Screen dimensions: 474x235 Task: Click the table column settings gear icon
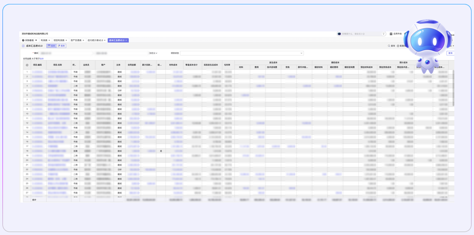(27, 65)
